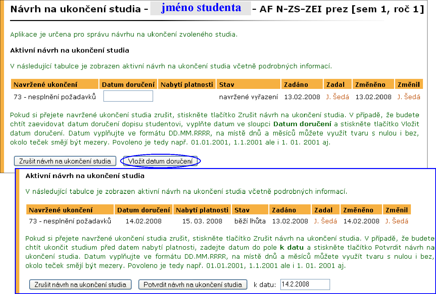Open the J. Šedá link in the upper Zadal column
The width and height of the screenshot is (436, 294).
[x=337, y=97]
